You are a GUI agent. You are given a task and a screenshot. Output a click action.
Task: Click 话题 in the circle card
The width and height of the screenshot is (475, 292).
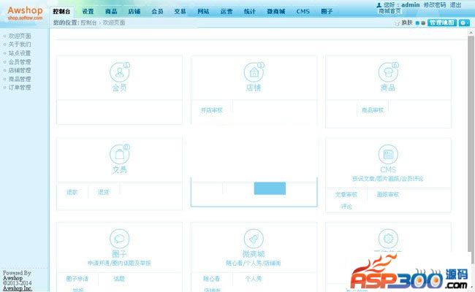(x=119, y=279)
